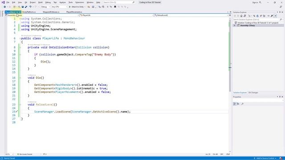The image size is (285, 160).
Task: Open the View menu
Action: tap(20, 2)
